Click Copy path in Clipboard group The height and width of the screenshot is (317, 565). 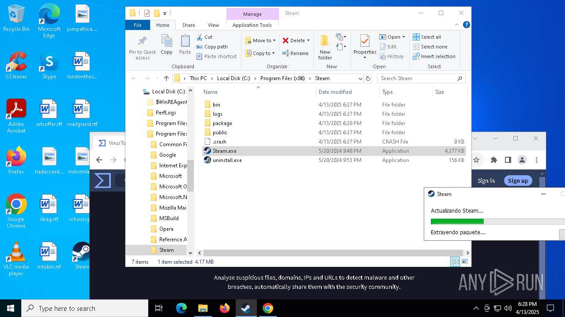pyautogui.click(x=212, y=47)
